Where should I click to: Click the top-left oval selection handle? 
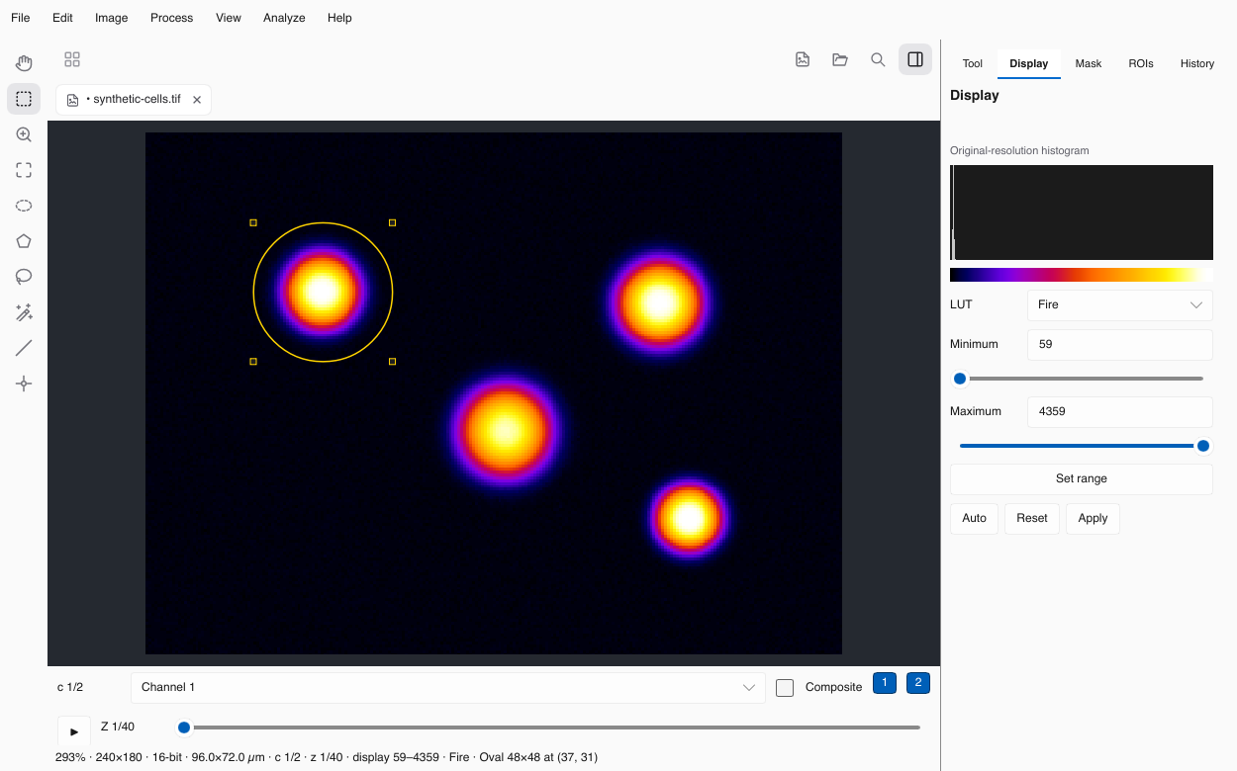(x=253, y=222)
